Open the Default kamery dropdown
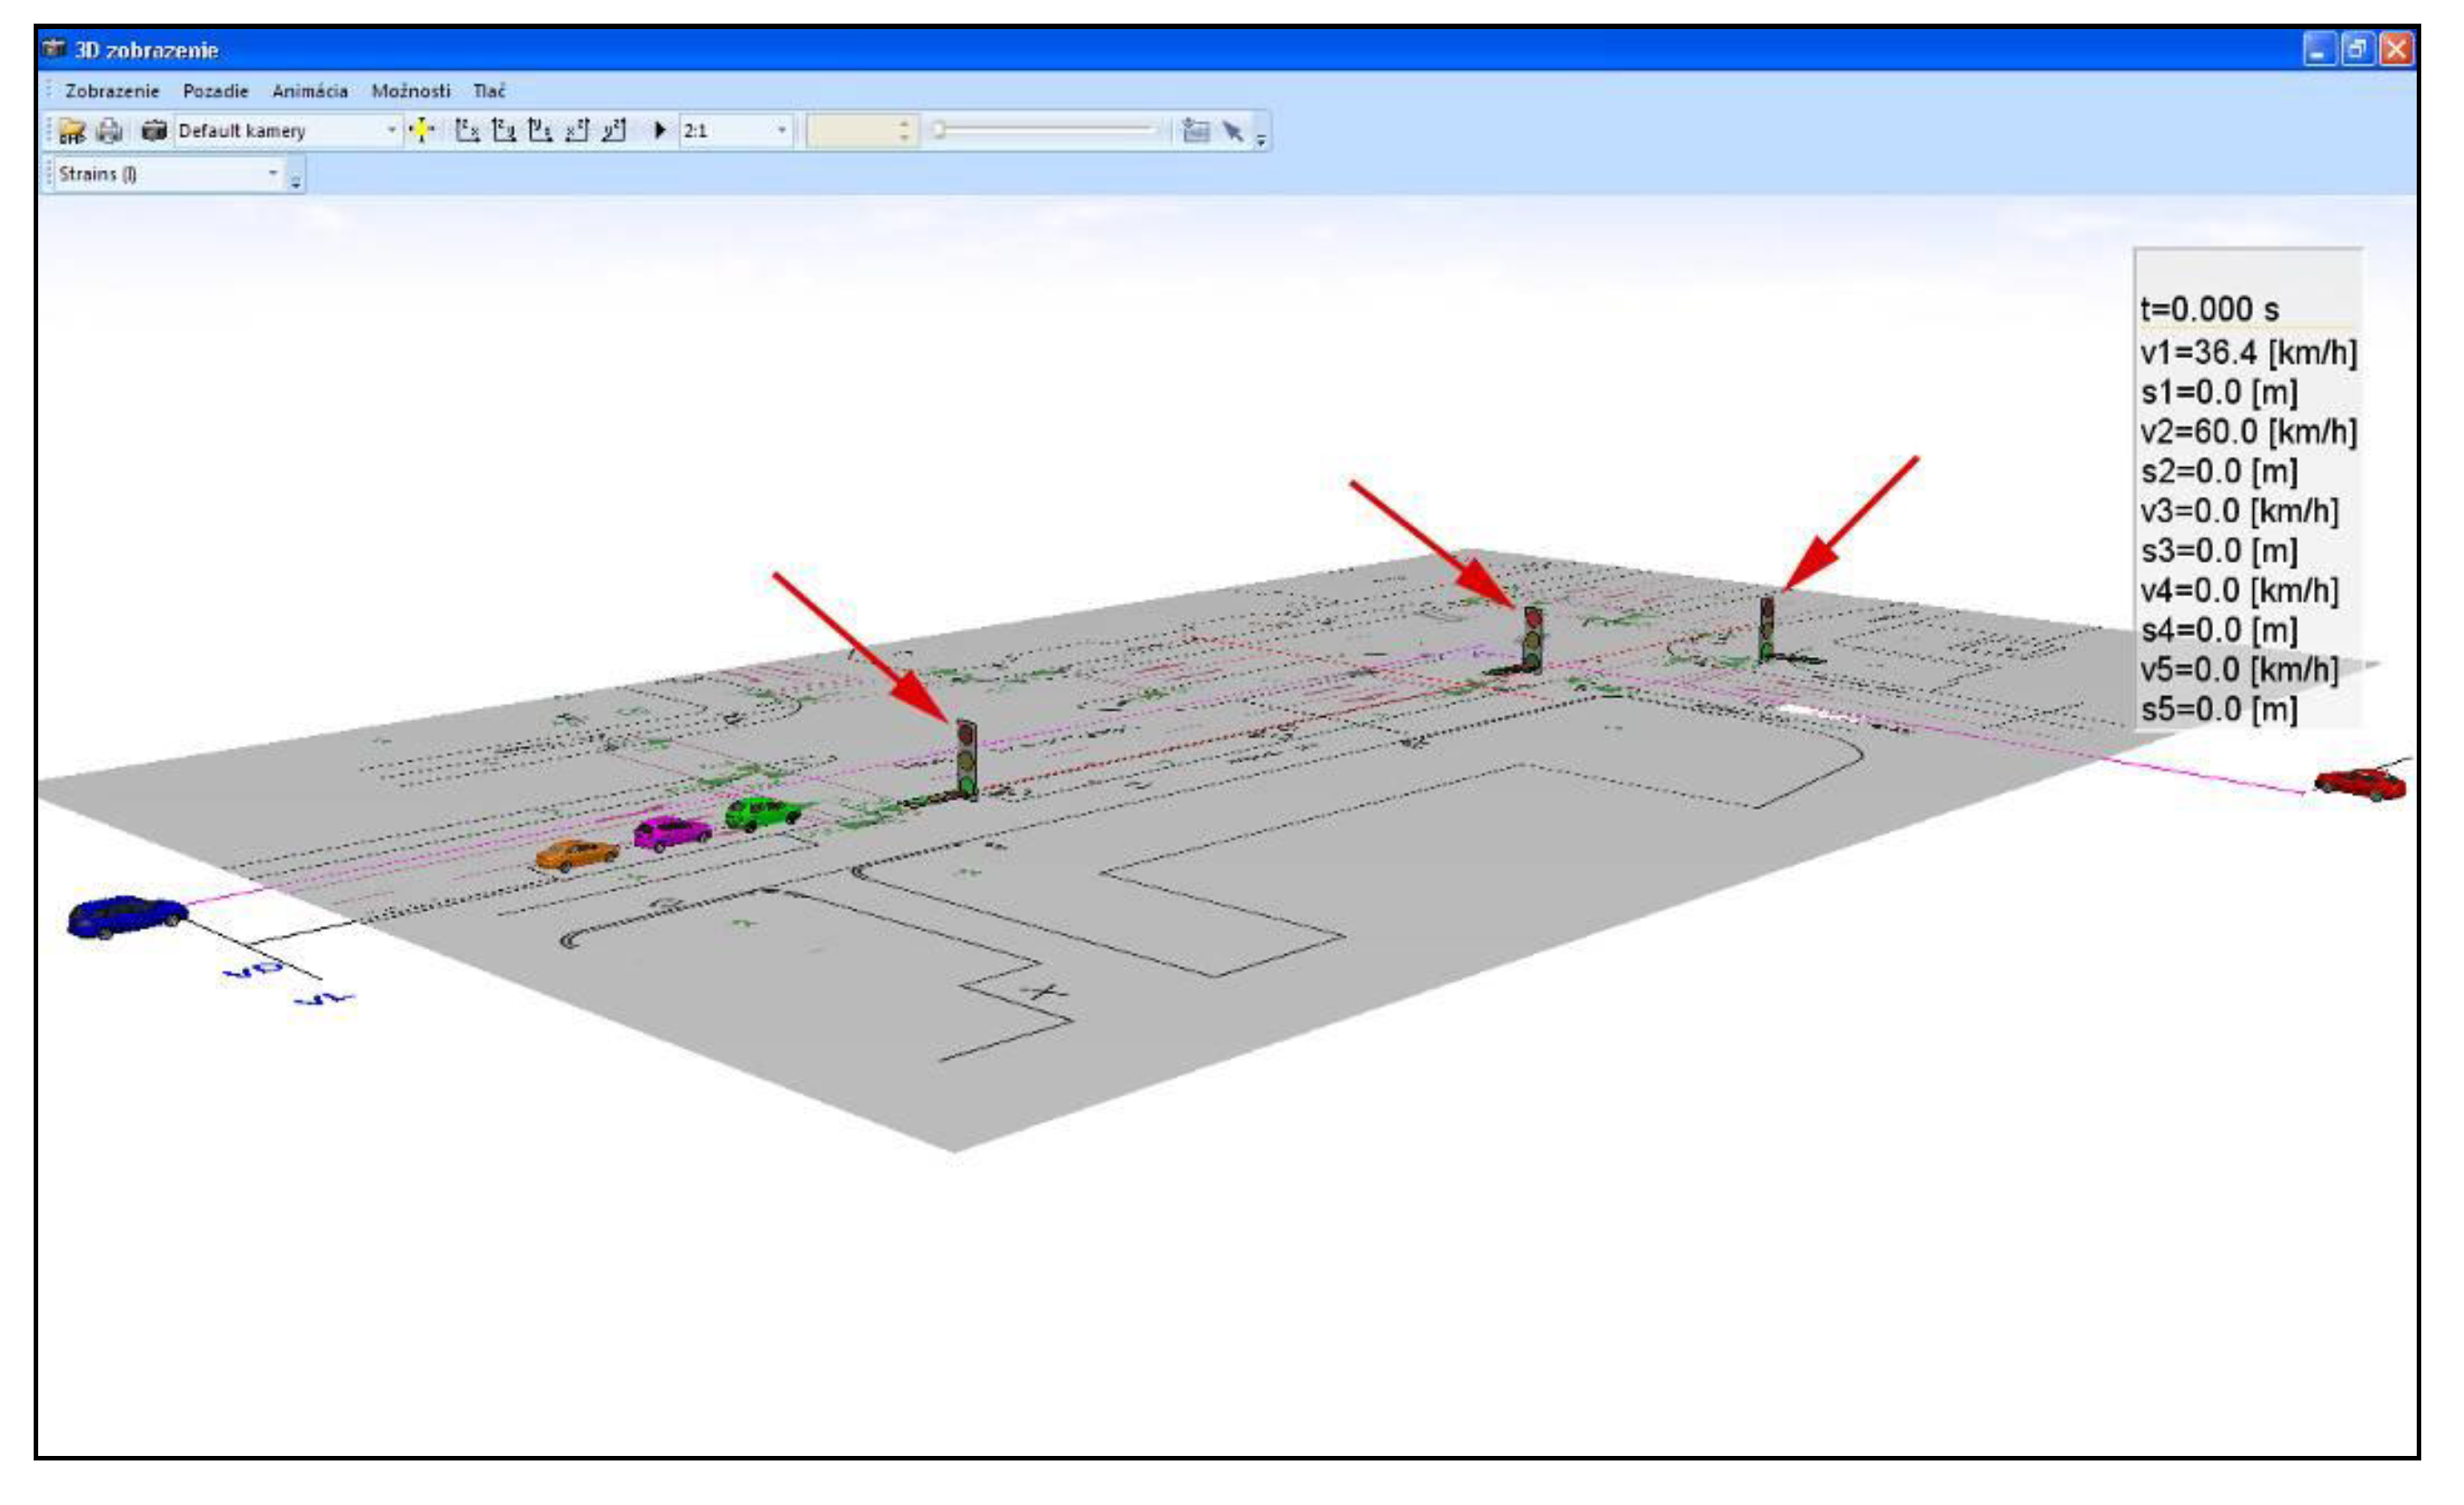This screenshot has width=2464, height=1505. coord(391,131)
